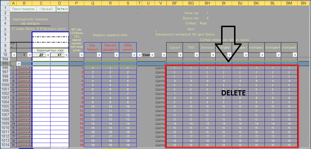
Task: Select column header Q
Action: pyautogui.click(x=92, y=3)
